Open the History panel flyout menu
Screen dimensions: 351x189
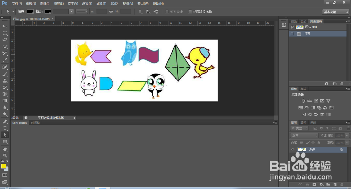[347, 22]
